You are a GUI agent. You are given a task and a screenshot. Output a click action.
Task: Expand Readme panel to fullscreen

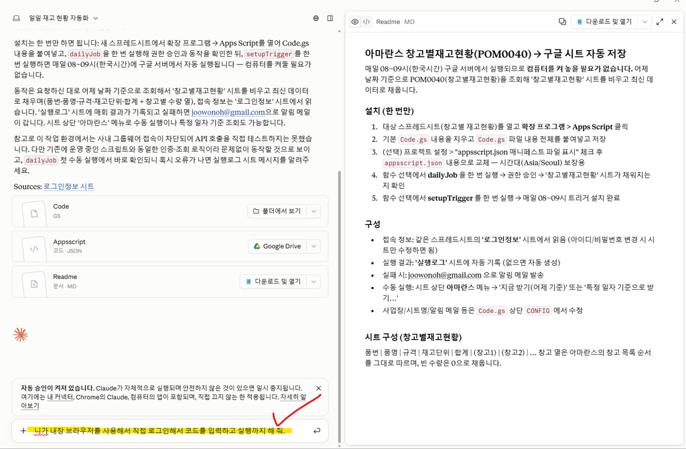point(660,21)
